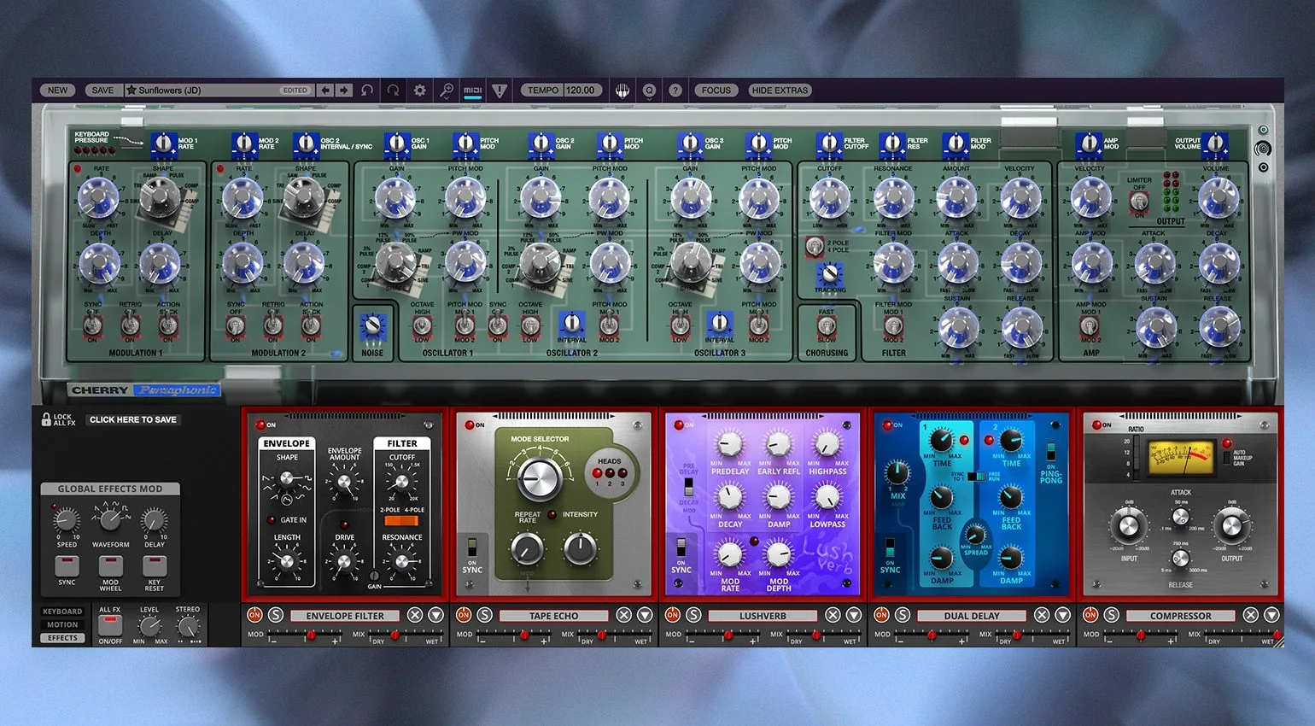Click the panic warning triangle icon
Screen dimensions: 1315x726
[500, 90]
